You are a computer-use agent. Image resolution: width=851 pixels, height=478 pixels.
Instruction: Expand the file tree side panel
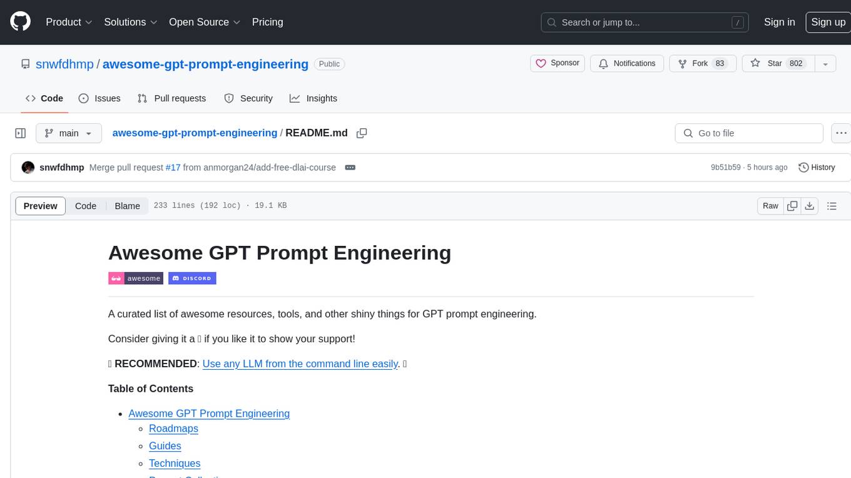[20, 133]
